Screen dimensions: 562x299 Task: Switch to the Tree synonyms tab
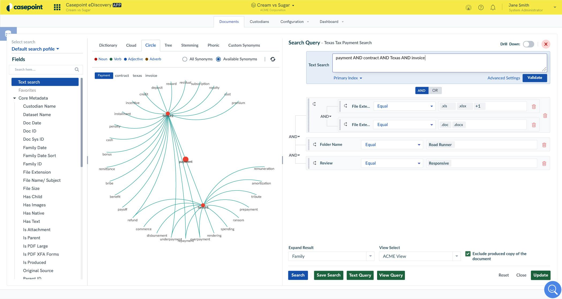pyautogui.click(x=168, y=45)
